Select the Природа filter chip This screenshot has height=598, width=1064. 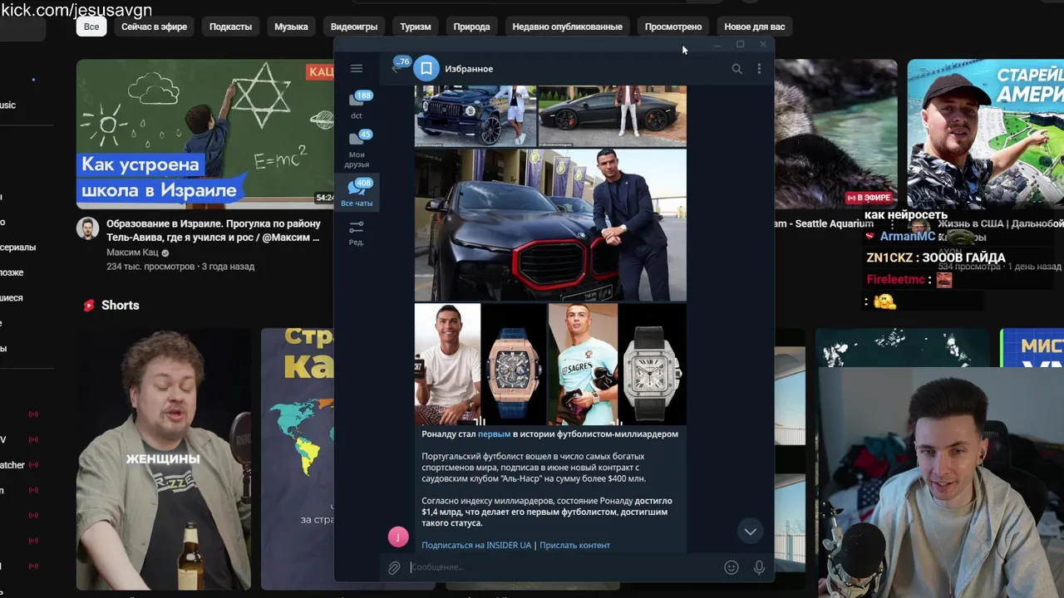pos(471,27)
